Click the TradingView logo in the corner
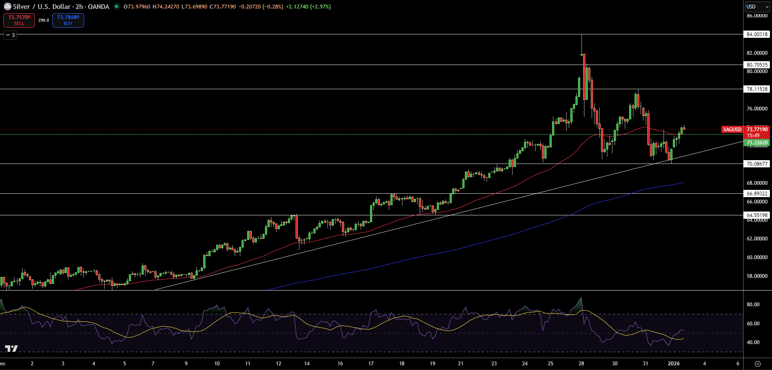Image resolution: width=772 pixels, height=370 pixels. [x=11, y=348]
